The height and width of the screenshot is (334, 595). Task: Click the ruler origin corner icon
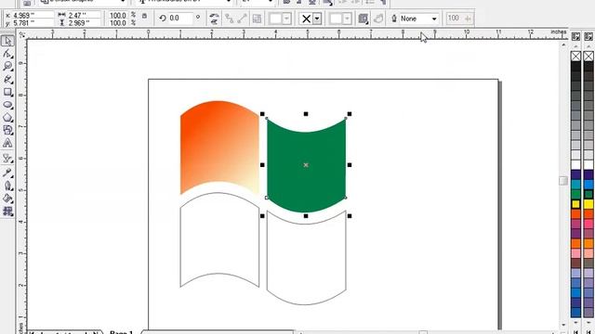(x=22, y=34)
